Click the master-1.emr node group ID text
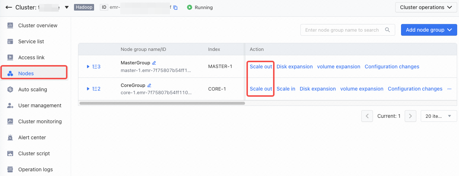 pos(156,70)
